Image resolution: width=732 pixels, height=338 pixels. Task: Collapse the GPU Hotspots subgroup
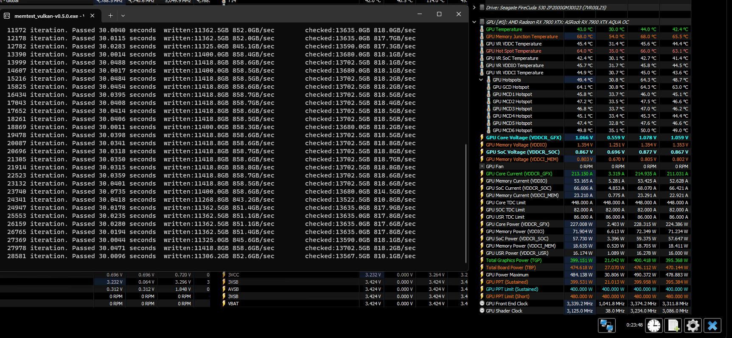[x=481, y=80]
